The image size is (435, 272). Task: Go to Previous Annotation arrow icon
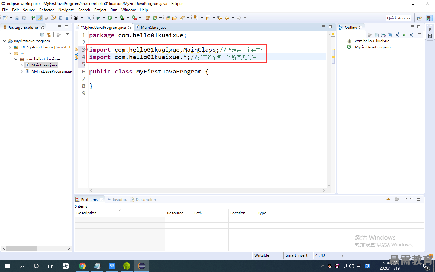click(x=208, y=18)
